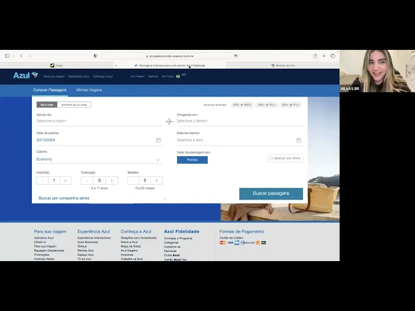Increase the Adulto(s) count

[65, 180]
